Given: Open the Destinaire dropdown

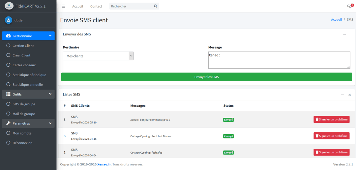Looking at the screenshot, I should tap(98, 56).
